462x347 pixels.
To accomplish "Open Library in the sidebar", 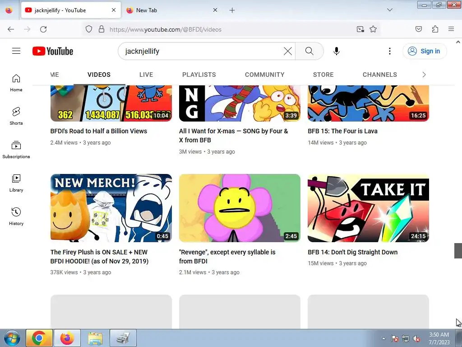I will pyautogui.click(x=16, y=183).
